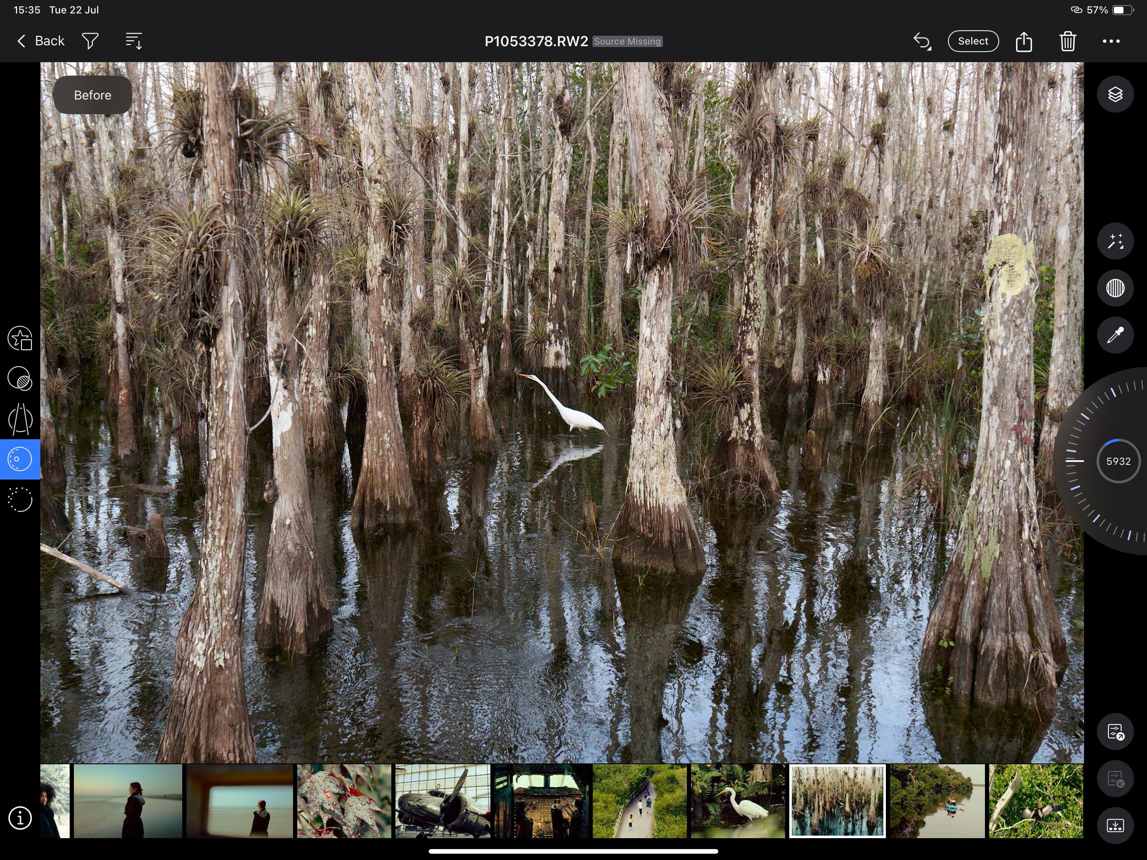Open the egret closeup thumbnail
The height and width of the screenshot is (860, 1147).
click(738, 801)
